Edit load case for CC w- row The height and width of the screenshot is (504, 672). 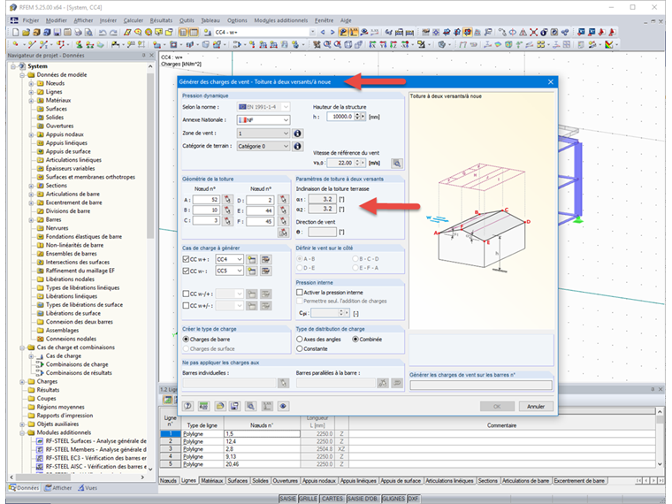(x=266, y=271)
